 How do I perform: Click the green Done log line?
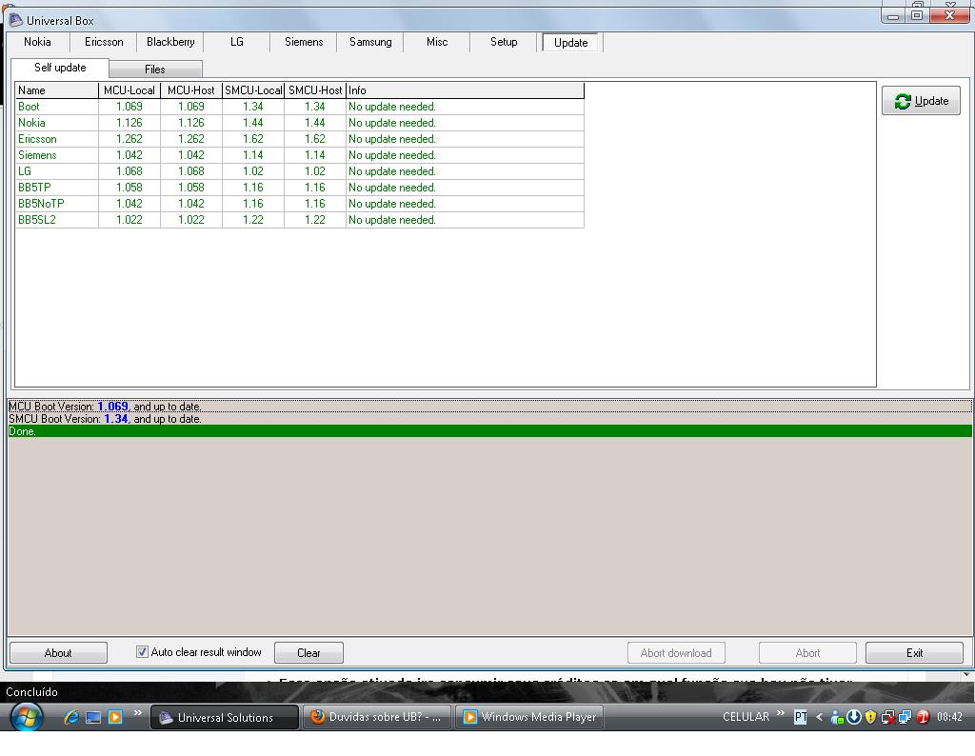pyautogui.click(x=489, y=431)
